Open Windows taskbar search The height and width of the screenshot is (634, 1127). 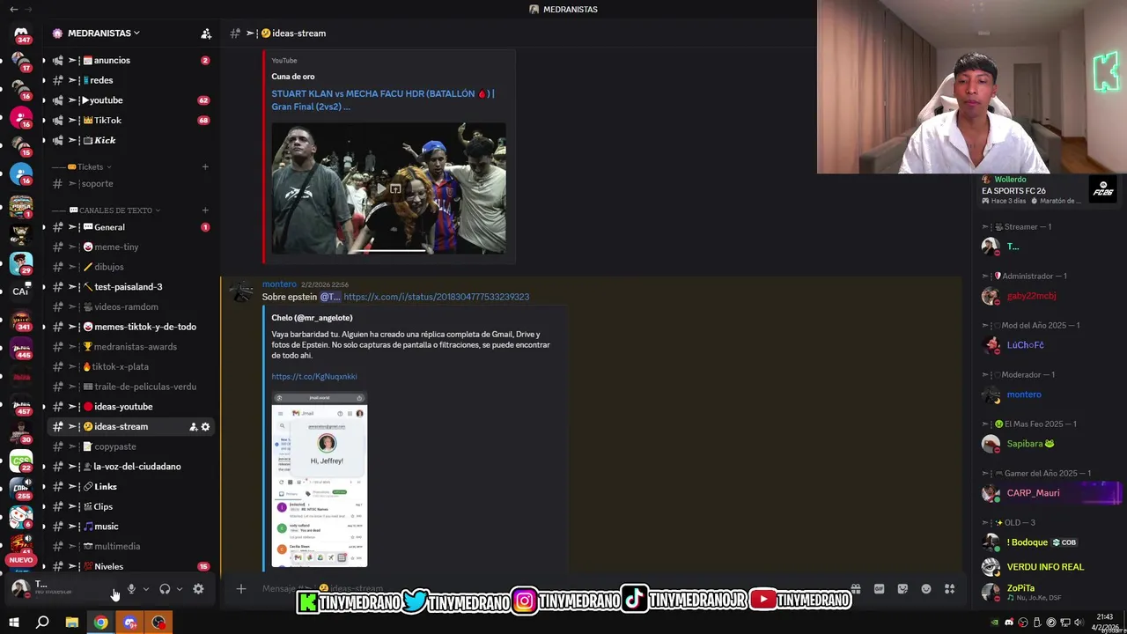click(x=42, y=623)
